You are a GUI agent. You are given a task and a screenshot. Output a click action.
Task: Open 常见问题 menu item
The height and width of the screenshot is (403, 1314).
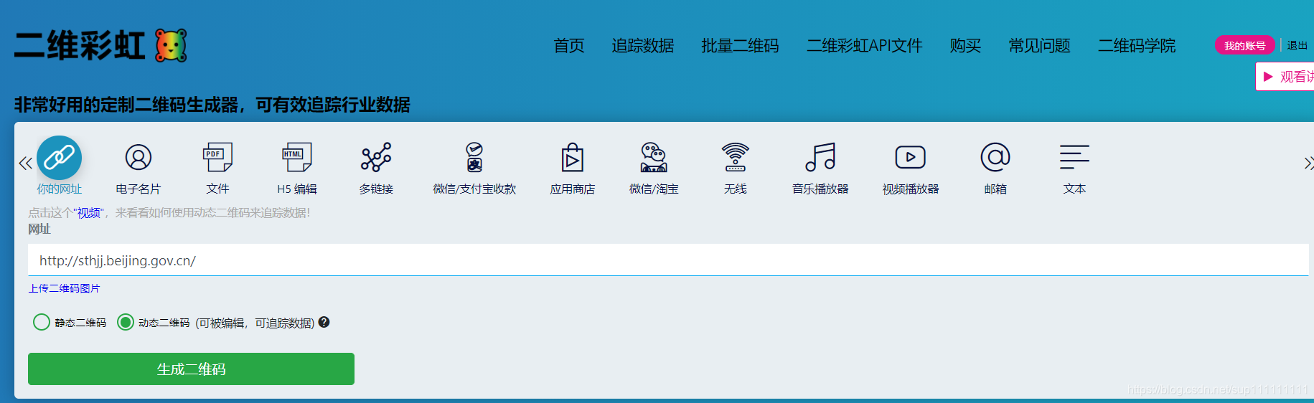pos(1039,46)
